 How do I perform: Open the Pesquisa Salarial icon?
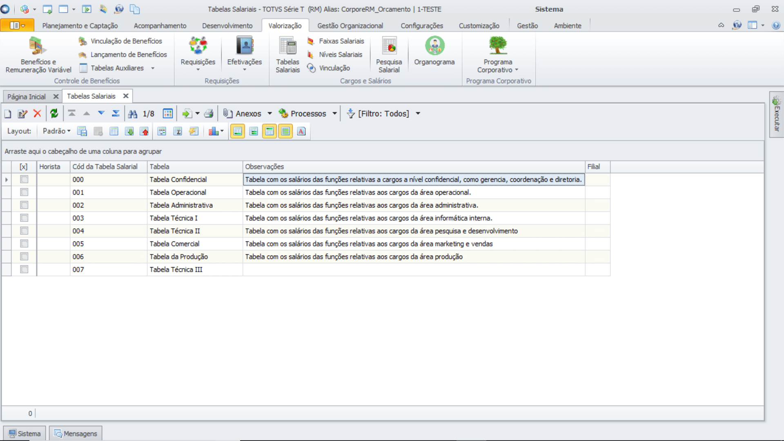389,54
